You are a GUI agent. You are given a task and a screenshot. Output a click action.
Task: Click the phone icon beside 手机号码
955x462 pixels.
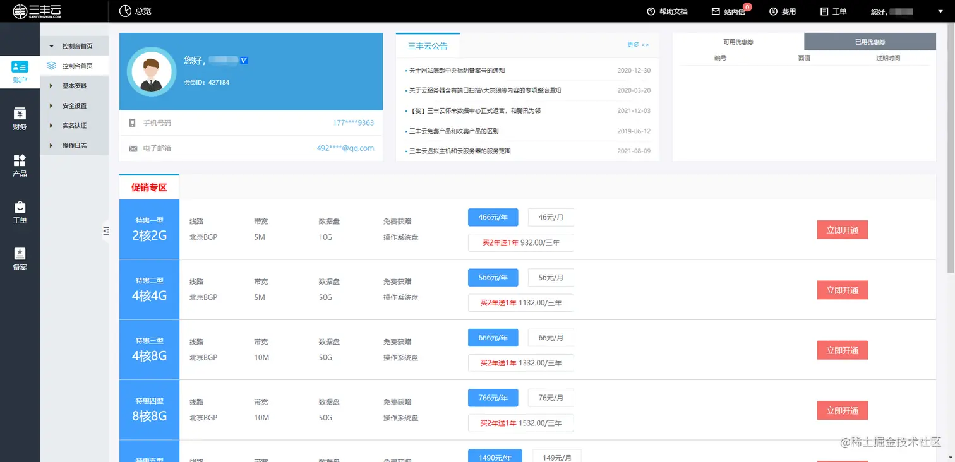pyautogui.click(x=133, y=122)
